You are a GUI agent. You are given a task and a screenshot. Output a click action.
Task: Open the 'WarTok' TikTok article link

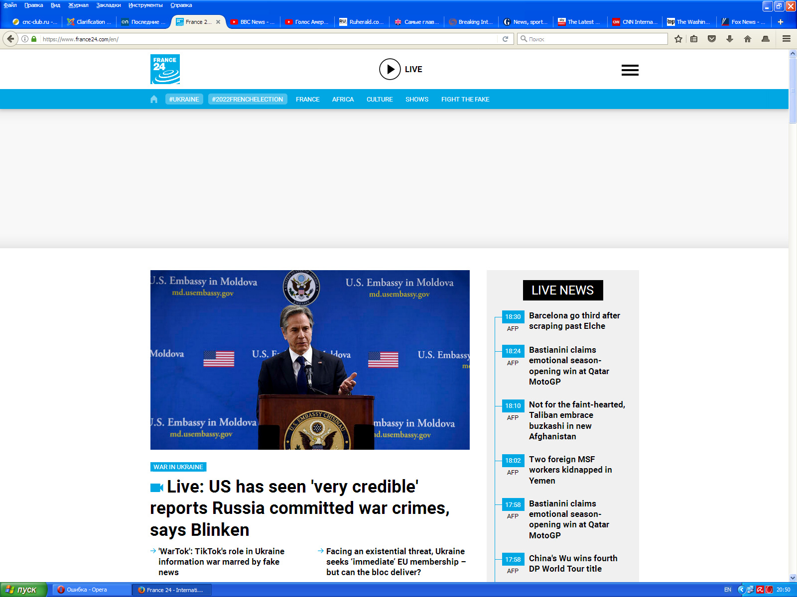tap(221, 562)
